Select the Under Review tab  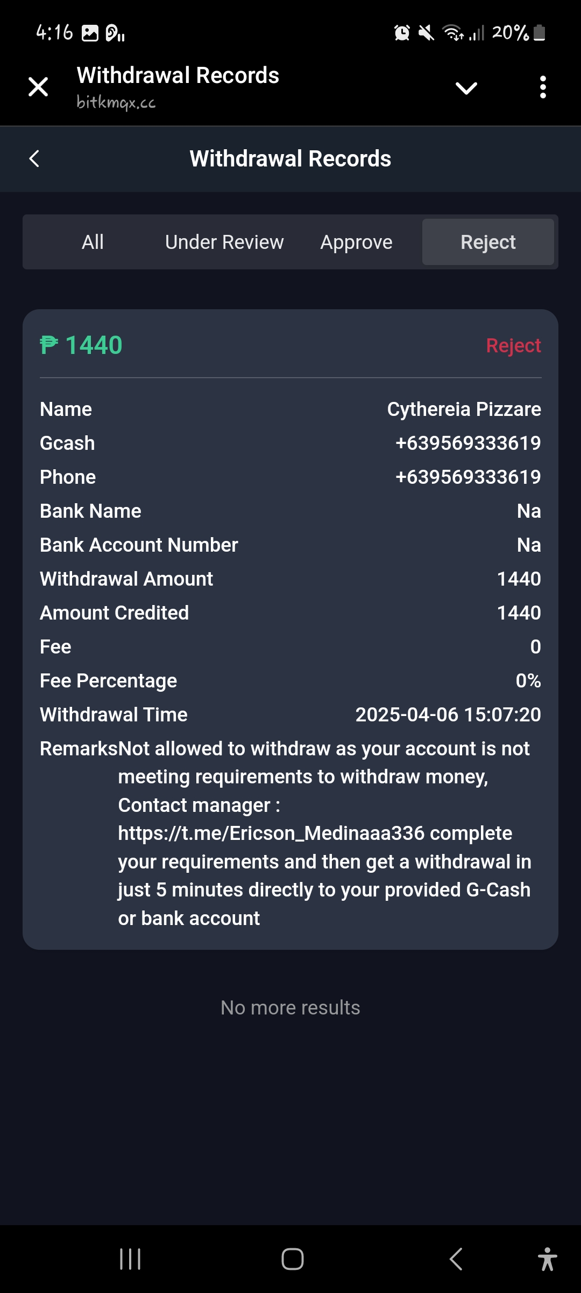[x=224, y=242]
